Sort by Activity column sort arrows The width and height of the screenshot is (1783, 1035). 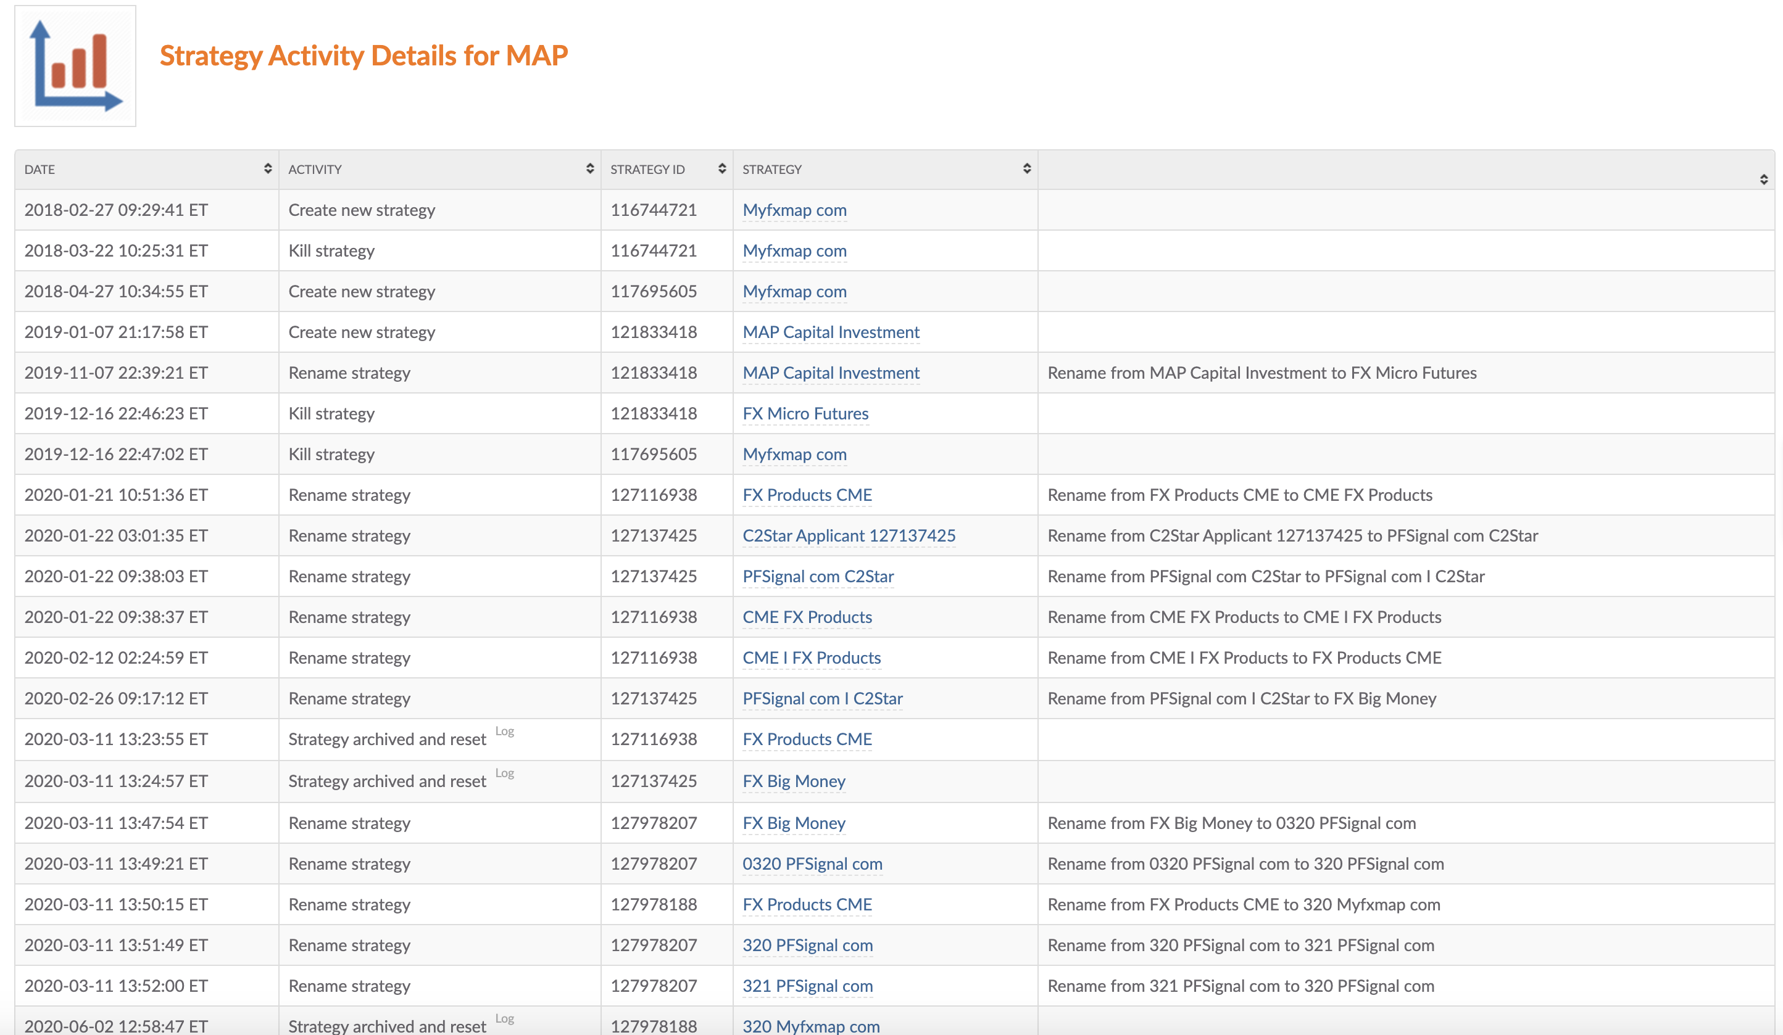pos(589,168)
